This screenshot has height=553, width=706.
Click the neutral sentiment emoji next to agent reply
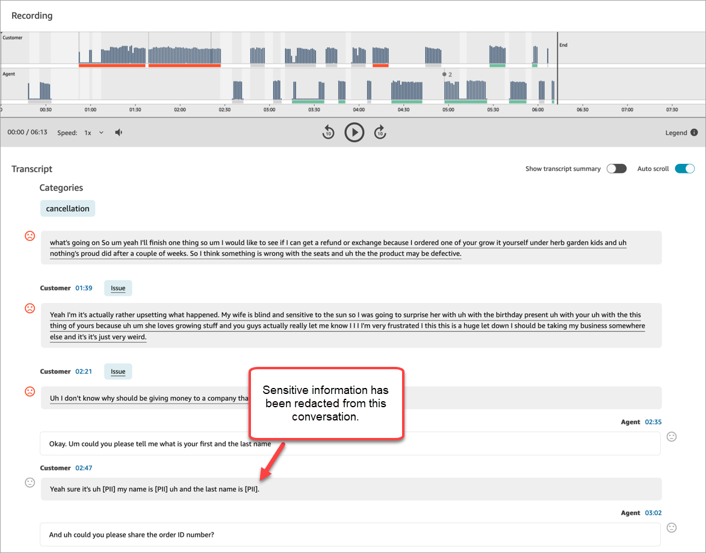point(672,436)
